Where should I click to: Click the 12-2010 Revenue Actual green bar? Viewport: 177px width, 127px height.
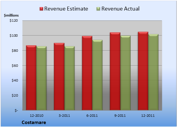point(41,78)
